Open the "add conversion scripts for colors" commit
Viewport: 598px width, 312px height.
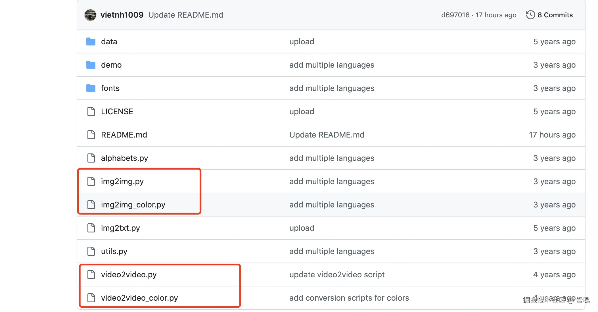(x=349, y=298)
